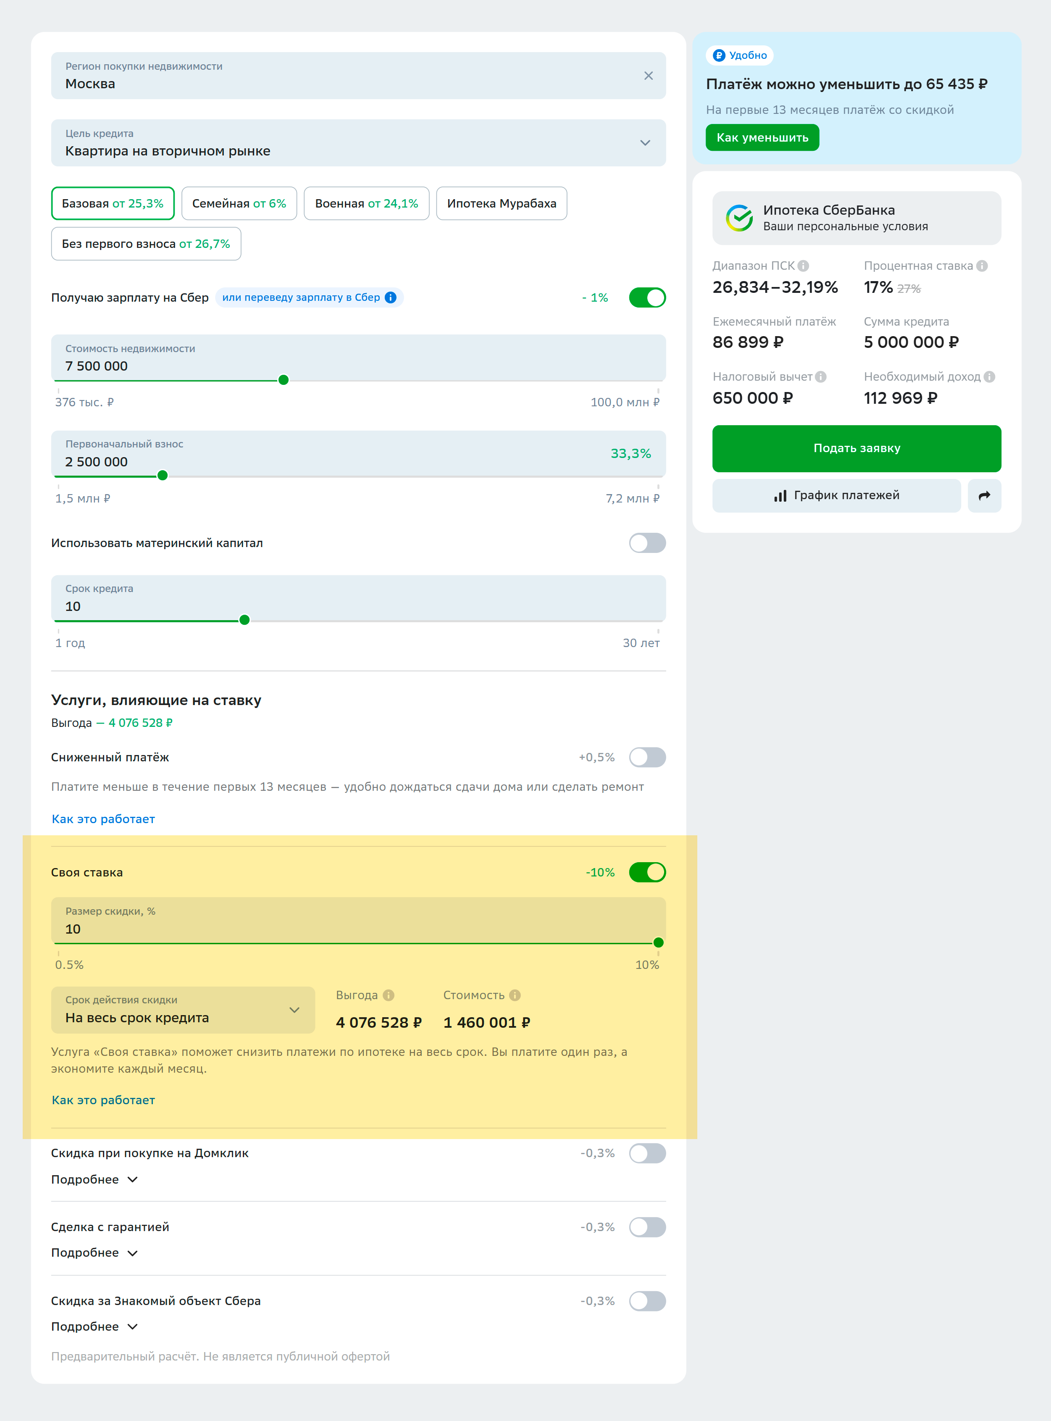This screenshot has width=1051, height=1421.
Task: Expand Подробнее under Сделка с гарантией
Action: click(94, 1253)
